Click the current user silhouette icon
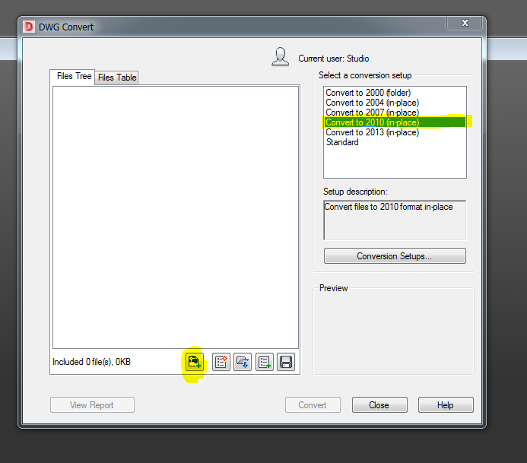The height and width of the screenshot is (463, 527). [x=281, y=56]
